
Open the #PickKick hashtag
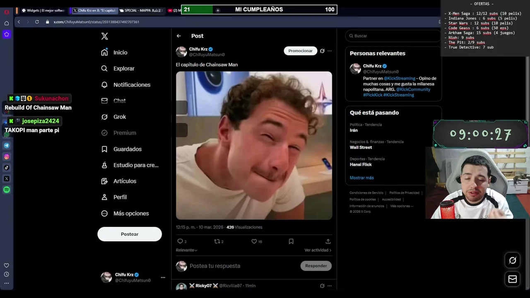373,95
